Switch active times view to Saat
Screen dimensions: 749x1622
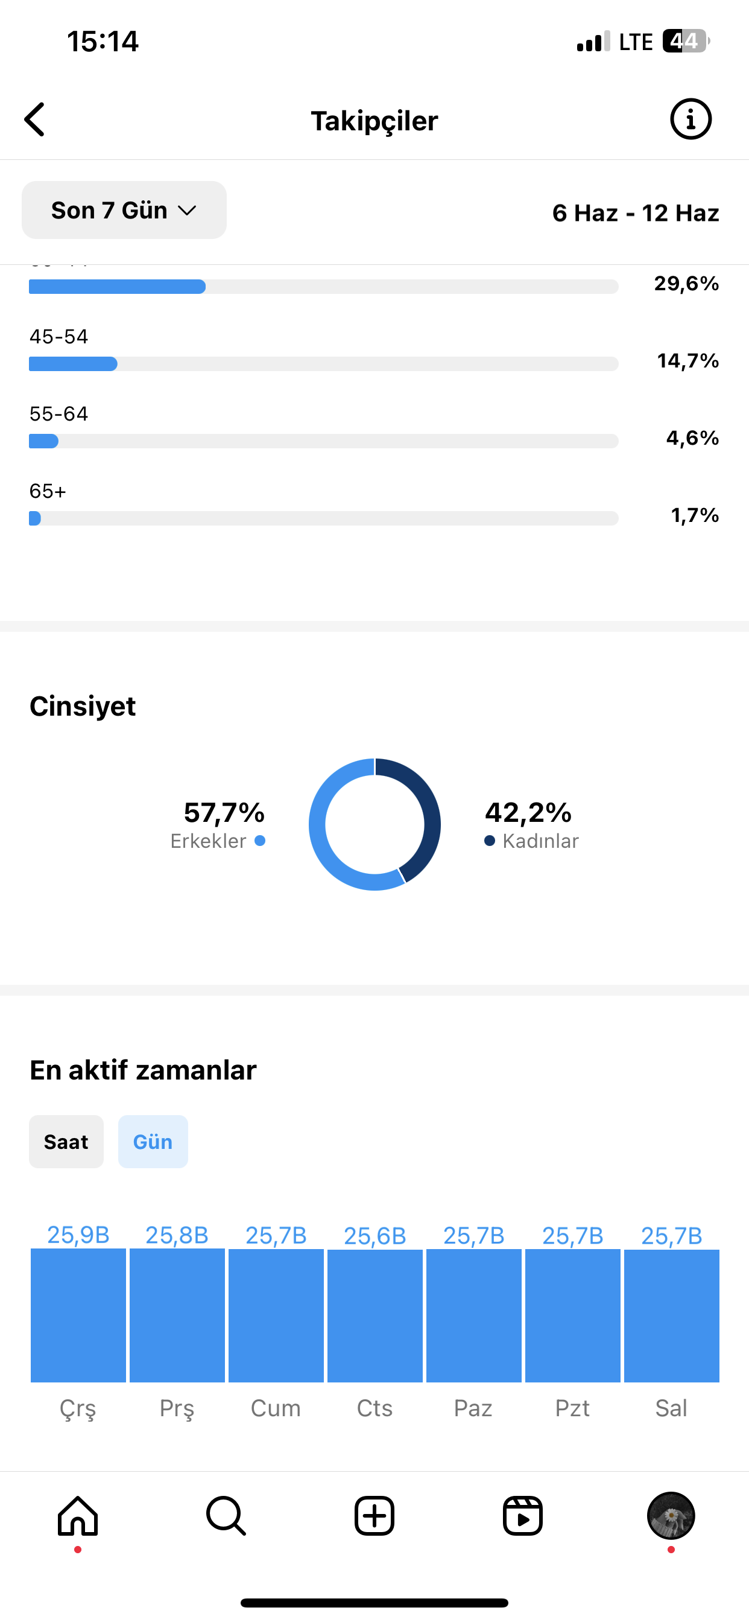[x=66, y=1142]
